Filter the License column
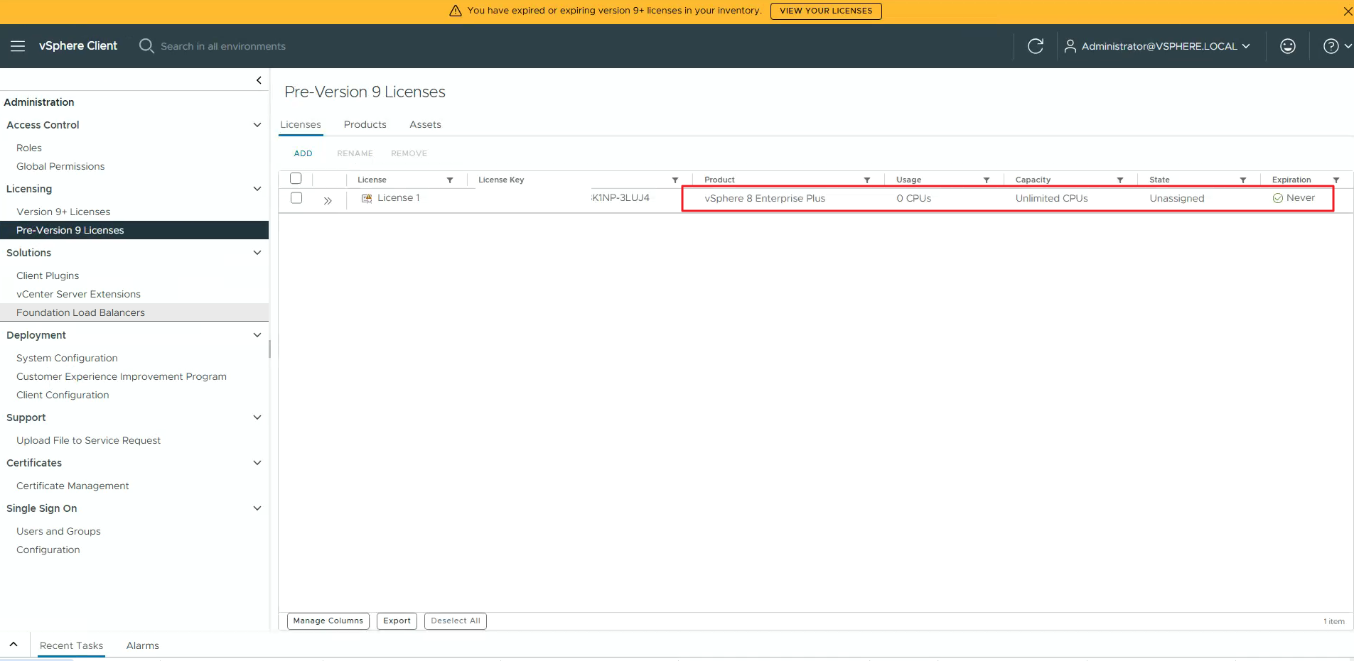Screen dimensions: 1354x661 point(450,180)
